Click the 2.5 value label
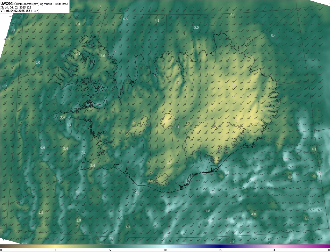 pyautogui.click(x=169, y=162)
